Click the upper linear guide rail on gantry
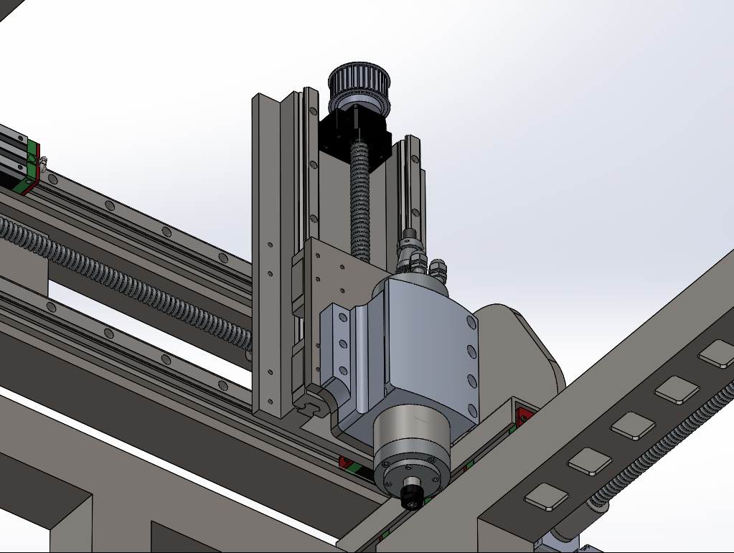This screenshot has width=734, height=553. click(143, 222)
